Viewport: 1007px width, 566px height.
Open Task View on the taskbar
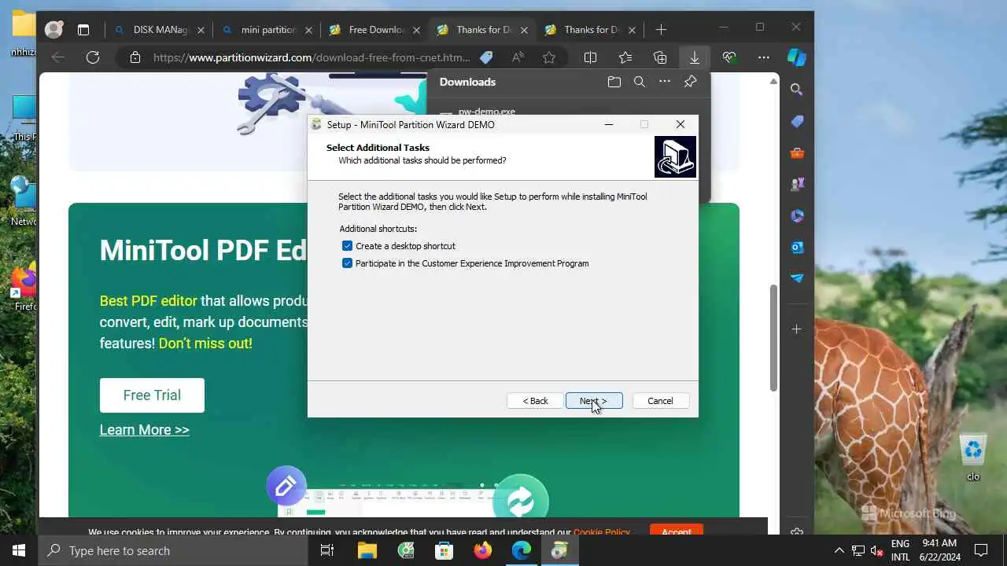[x=327, y=550]
